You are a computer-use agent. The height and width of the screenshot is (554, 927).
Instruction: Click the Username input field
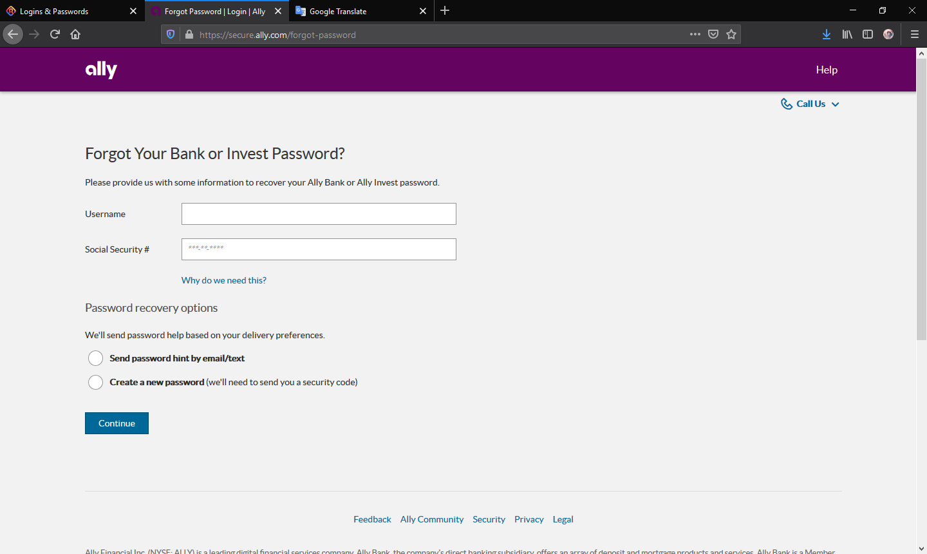(x=319, y=214)
